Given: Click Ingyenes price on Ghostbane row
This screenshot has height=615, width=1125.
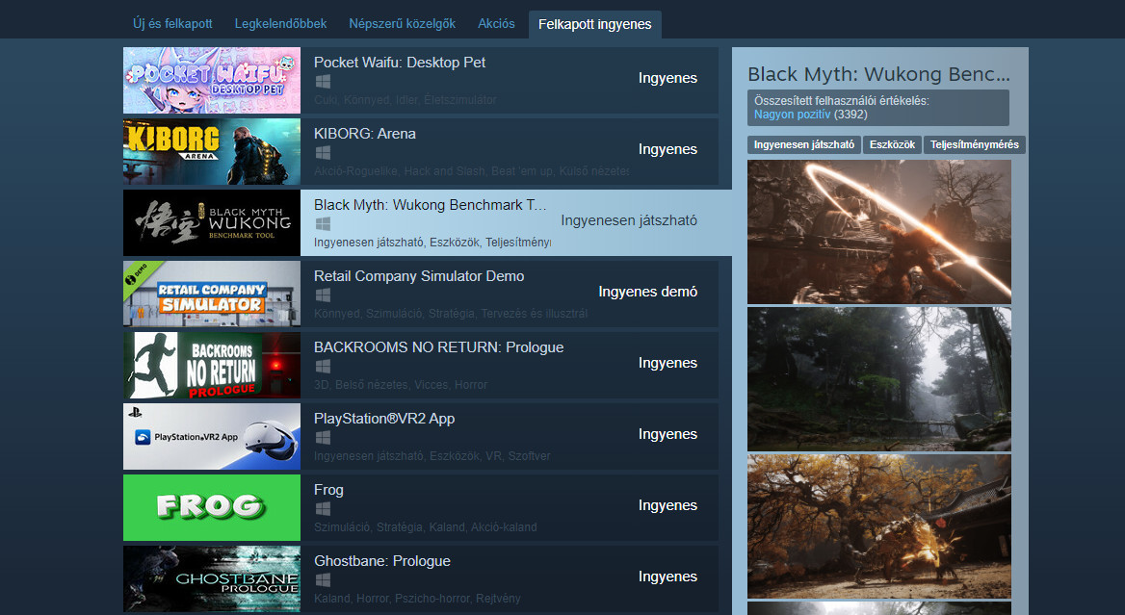Looking at the screenshot, I should 667,577.
